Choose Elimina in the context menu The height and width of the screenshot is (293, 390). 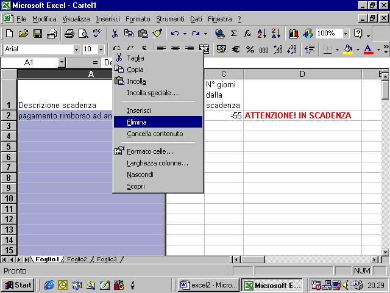point(158,122)
